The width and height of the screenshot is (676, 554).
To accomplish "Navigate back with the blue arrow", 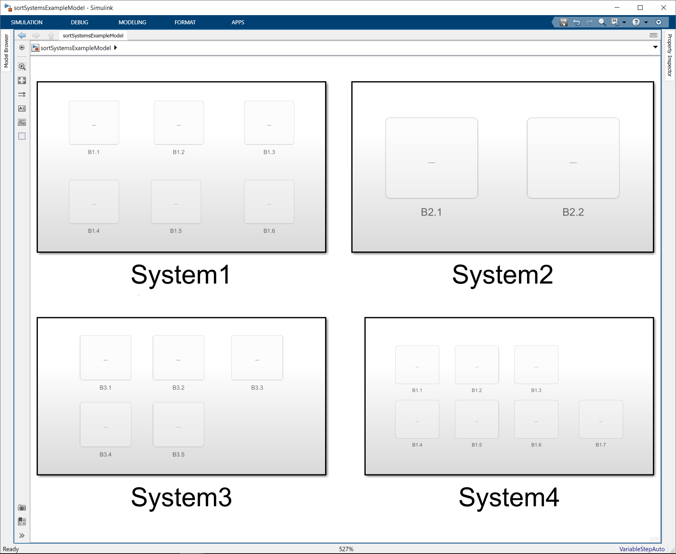I will pyautogui.click(x=22, y=35).
